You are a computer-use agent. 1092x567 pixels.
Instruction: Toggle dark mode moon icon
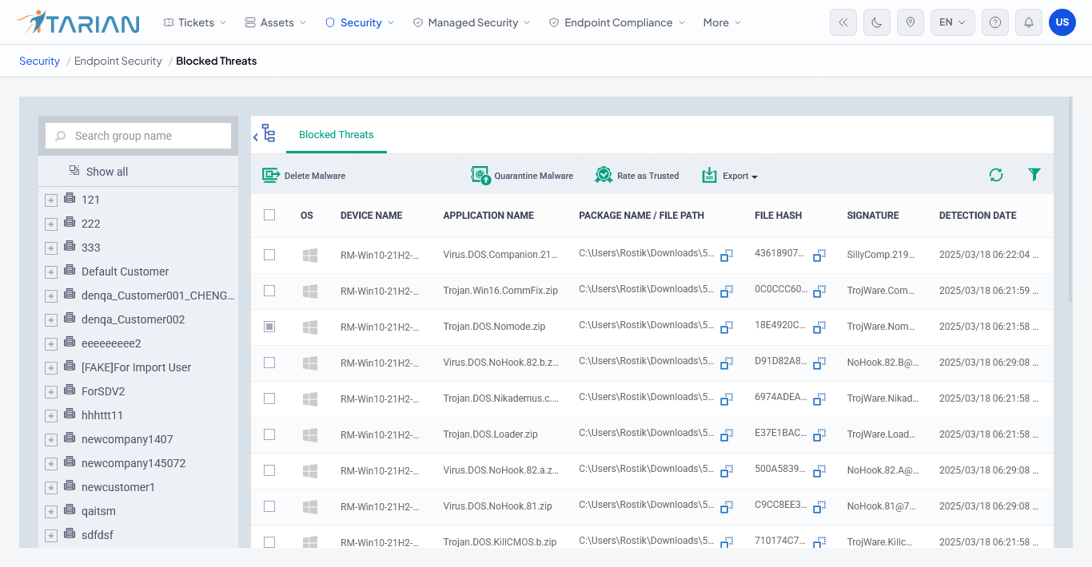point(877,22)
